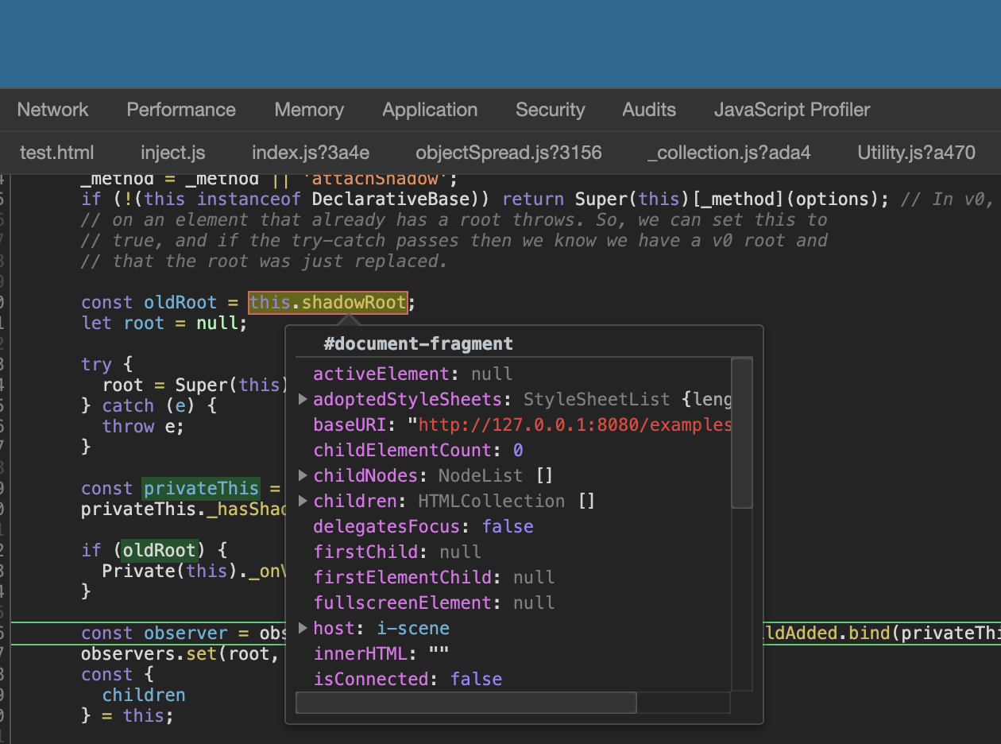Expand the childNodes NodeList property
This screenshot has height=744, width=1001.
[303, 475]
